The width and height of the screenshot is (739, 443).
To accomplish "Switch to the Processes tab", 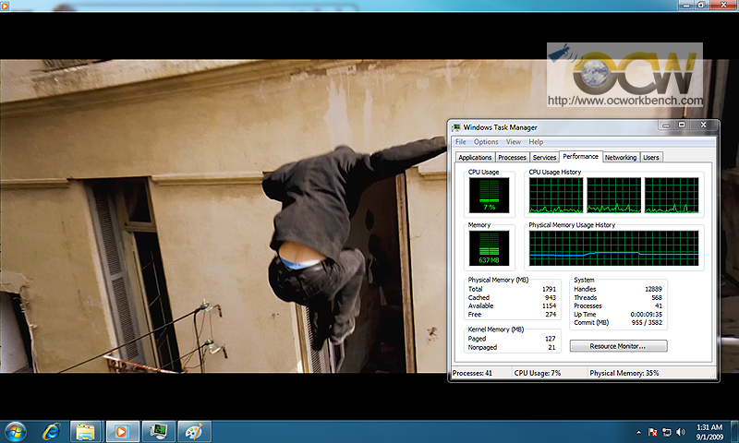I will point(512,157).
